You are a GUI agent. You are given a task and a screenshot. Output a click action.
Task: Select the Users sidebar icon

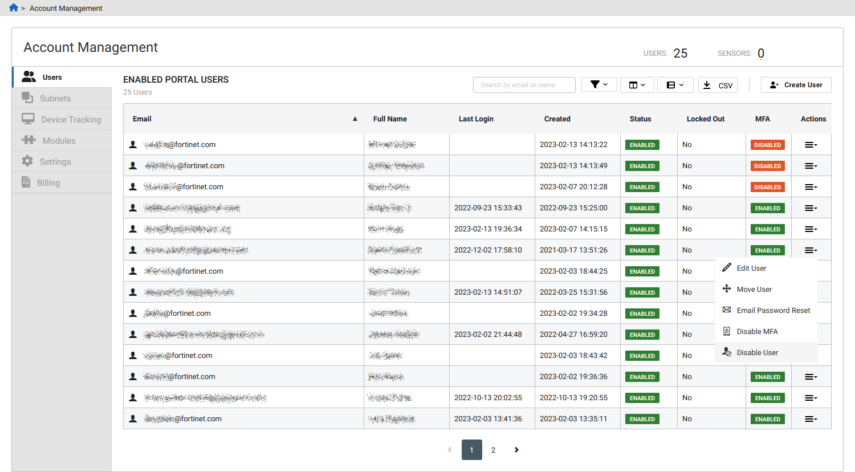(28, 76)
